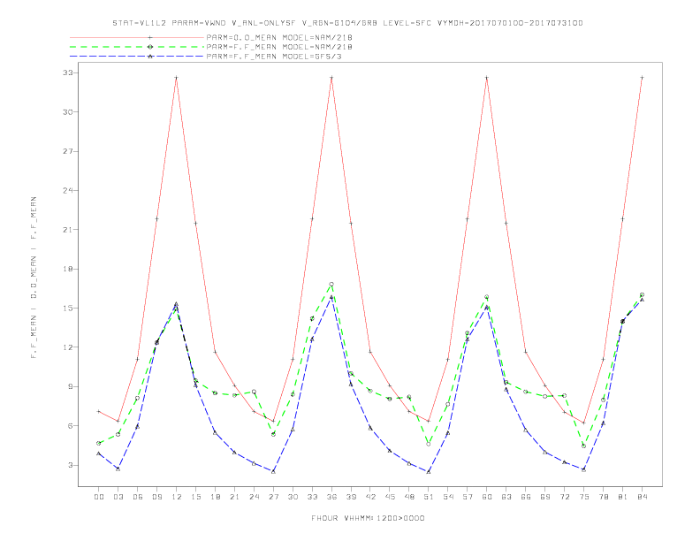The height and width of the screenshot is (541, 700).
Task: Click x-axis tick label 81
Action: [623, 497]
